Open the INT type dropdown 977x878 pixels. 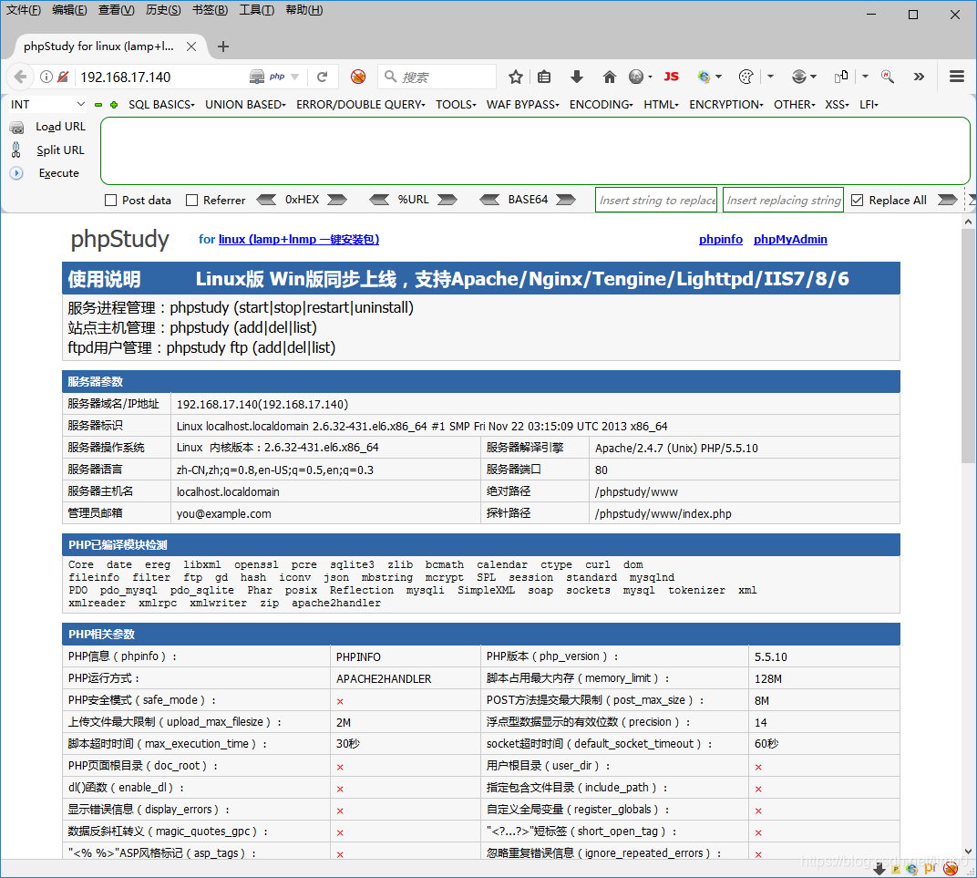click(x=47, y=104)
